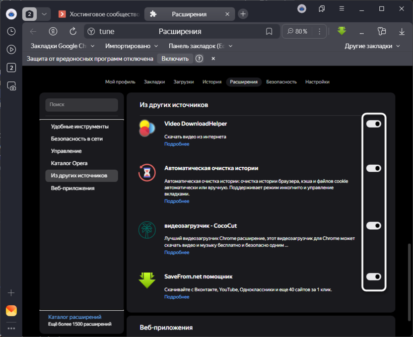413x337 pixels.
Task: Open the browser main hamburger menu
Action: click(342, 9)
